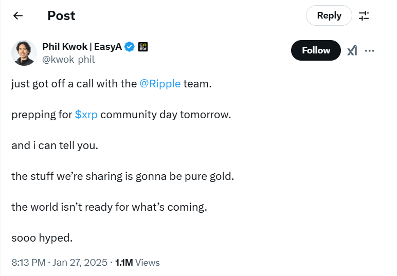Click the Post page heading
Viewport: 397px width, 276px height.
(x=61, y=16)
